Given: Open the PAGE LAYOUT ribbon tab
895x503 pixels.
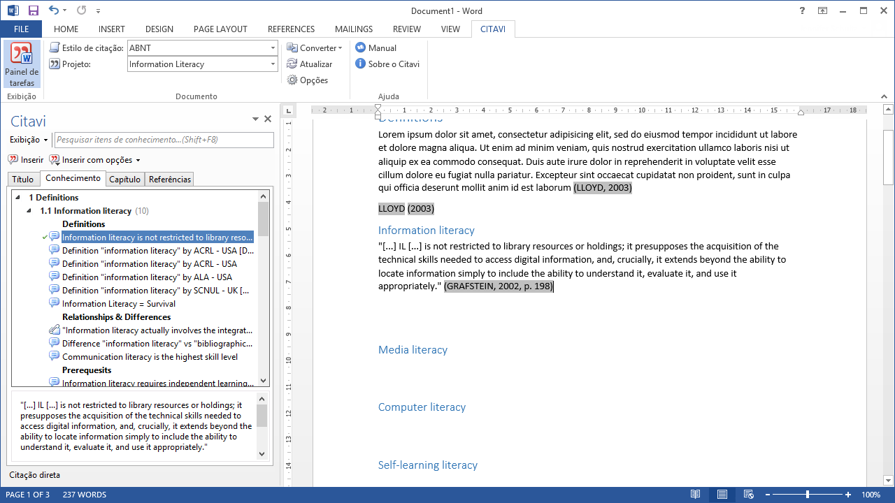Looking at the screenshot, I should tap(220, 29).
